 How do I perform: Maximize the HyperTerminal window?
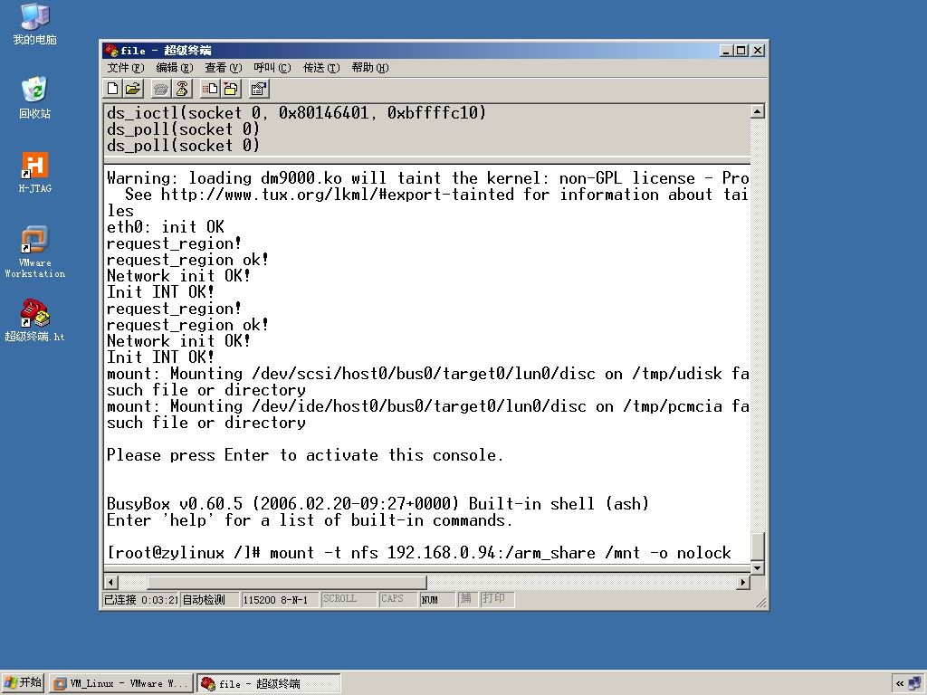click(x=741, y=51)
